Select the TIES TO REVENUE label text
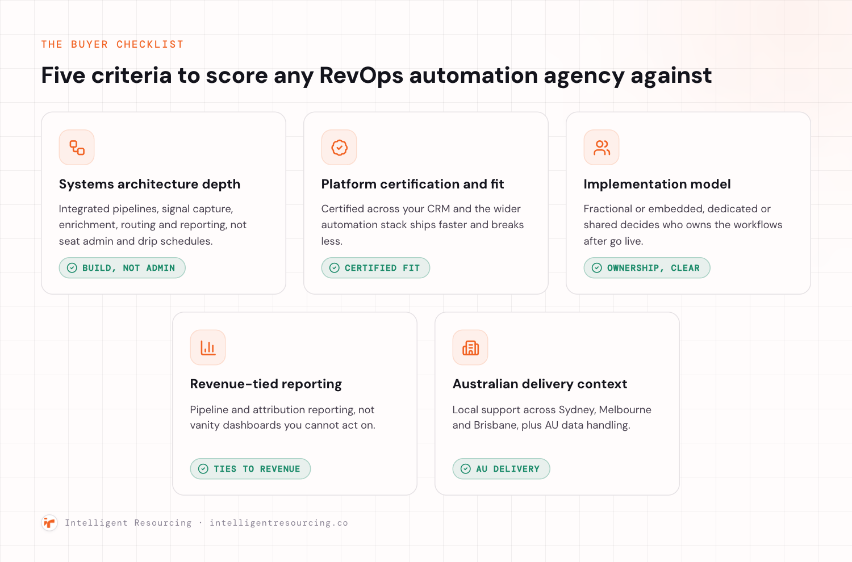This screenshot has width=852, height=562. [257, 469]
